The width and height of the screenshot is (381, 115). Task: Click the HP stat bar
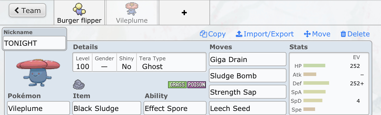coord(314,66)
